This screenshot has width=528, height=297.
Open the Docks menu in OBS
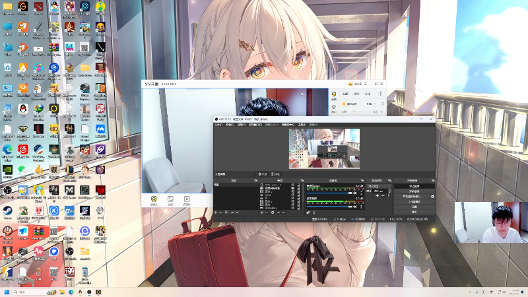coord(255,125)
